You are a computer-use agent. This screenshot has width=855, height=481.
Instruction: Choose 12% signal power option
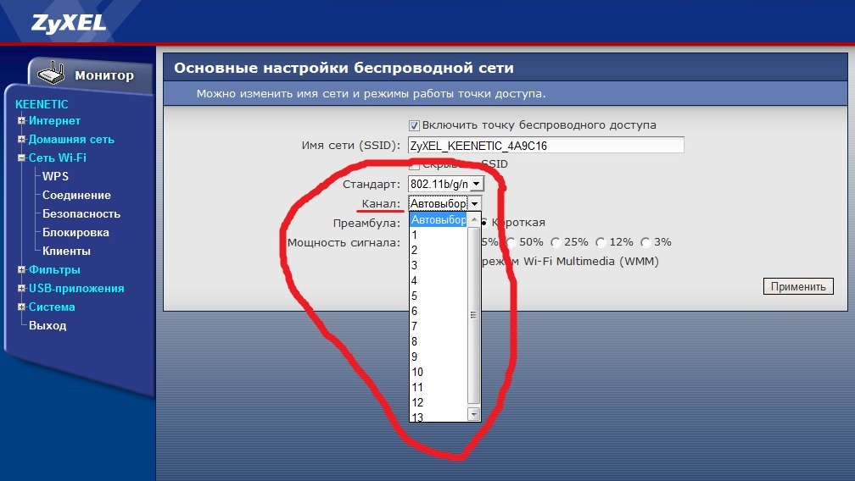tap(601, 242)
